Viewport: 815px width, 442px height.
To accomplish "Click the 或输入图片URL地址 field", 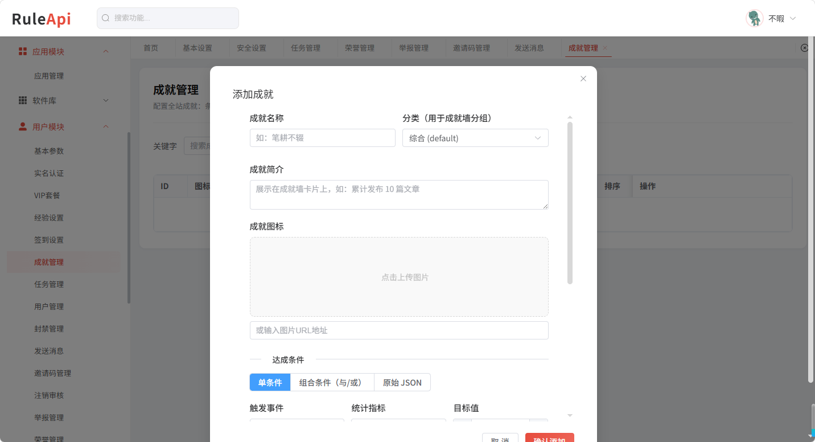I will point(399,330).
